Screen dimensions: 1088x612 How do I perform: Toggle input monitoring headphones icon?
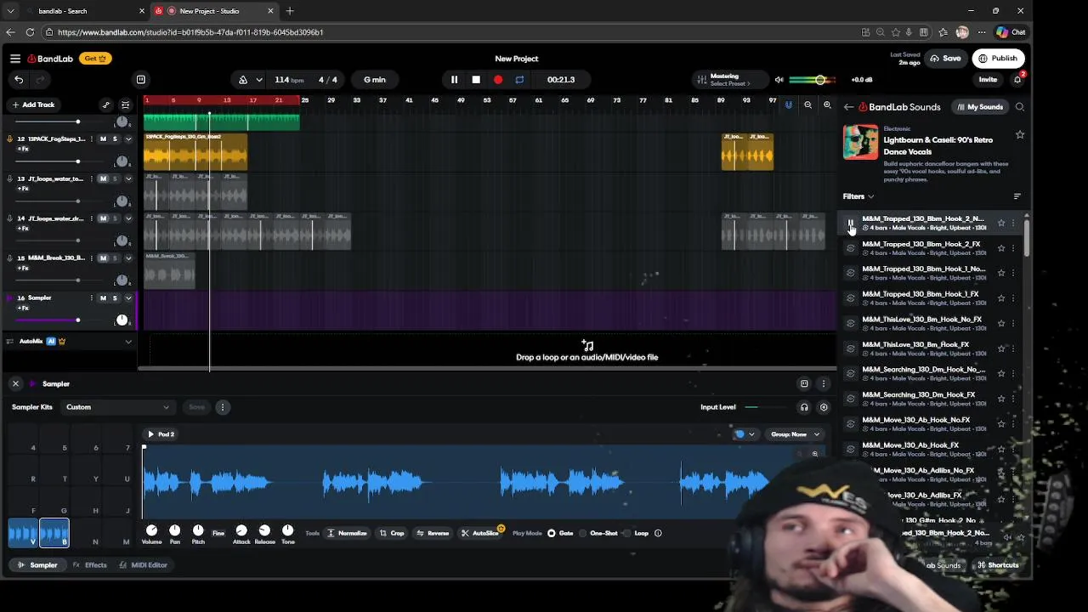[x=804, y=407]
